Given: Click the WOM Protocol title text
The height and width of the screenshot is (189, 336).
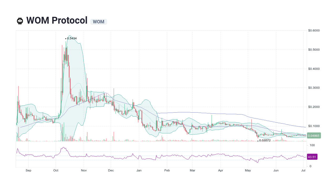Looking at the screenshot, I should (57, 20).
